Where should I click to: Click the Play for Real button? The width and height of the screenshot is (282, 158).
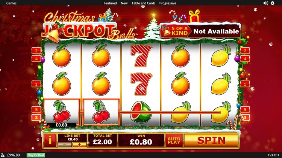pos(36,155)
